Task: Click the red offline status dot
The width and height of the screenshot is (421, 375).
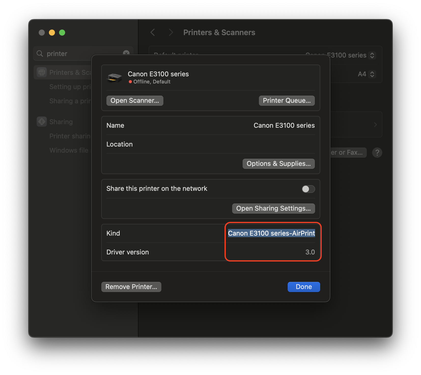Action: coord(130,82)
